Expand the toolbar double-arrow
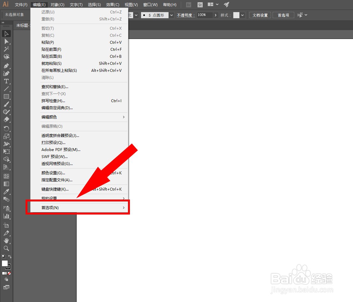Viewport: 353px width, 302px height. tap(3, 23)
